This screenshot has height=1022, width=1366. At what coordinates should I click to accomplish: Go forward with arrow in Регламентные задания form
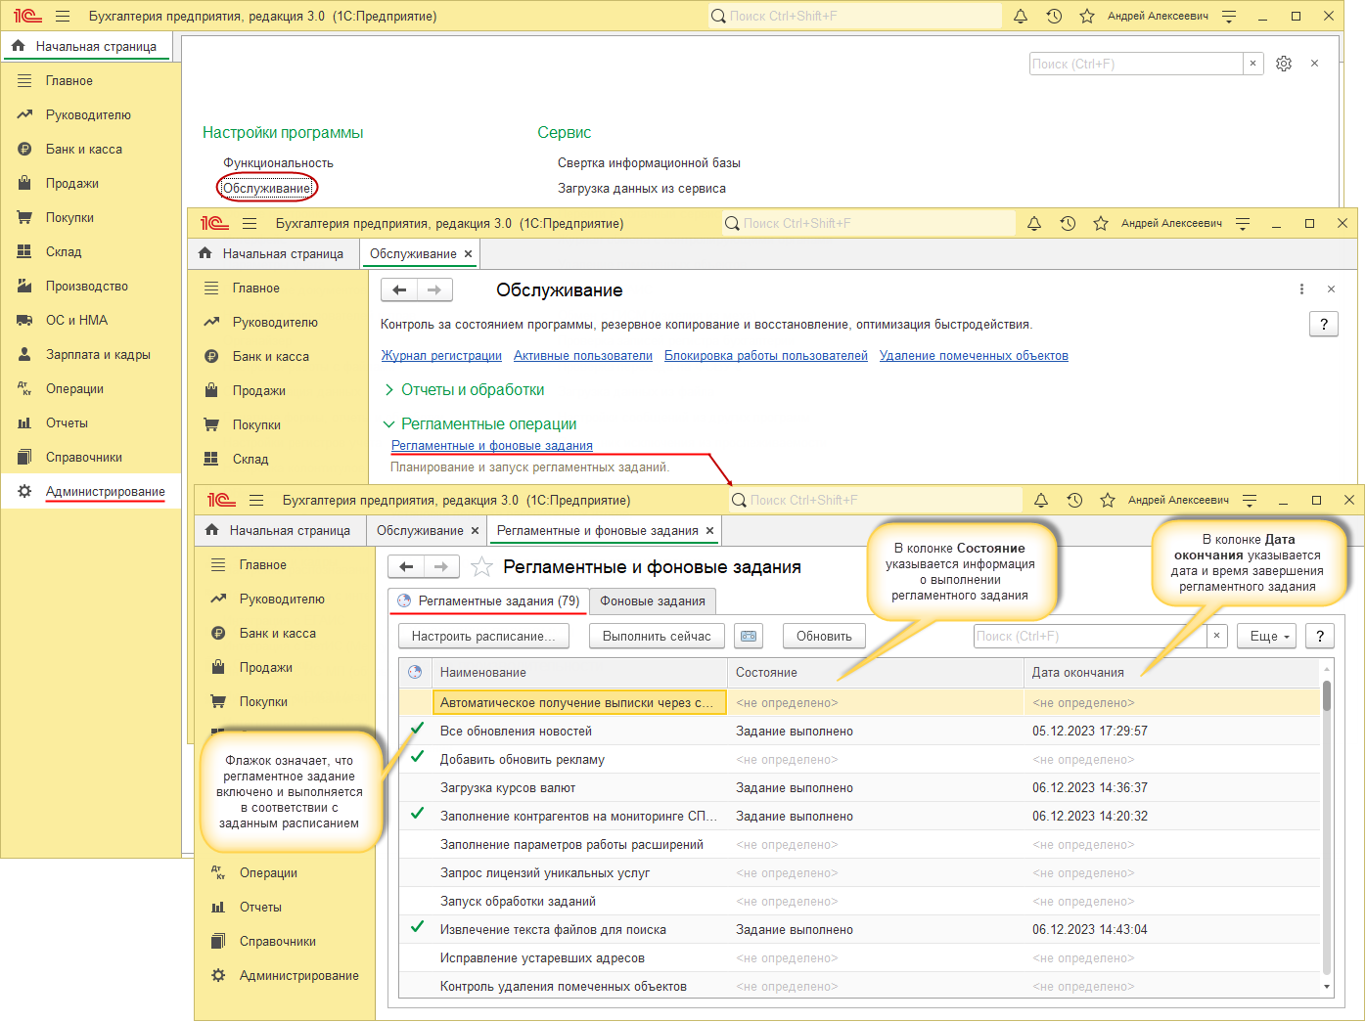pos(441,566)
